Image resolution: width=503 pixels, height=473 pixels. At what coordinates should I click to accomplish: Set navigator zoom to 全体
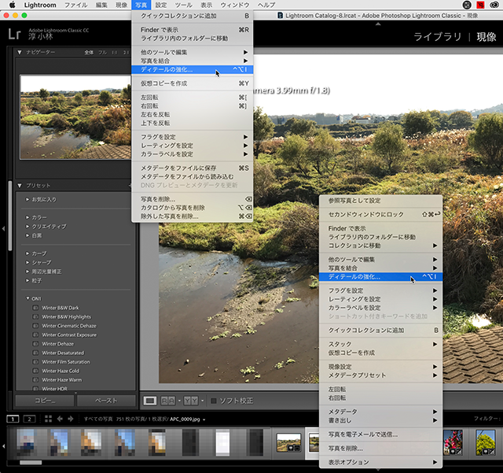[x=89, y=53]
